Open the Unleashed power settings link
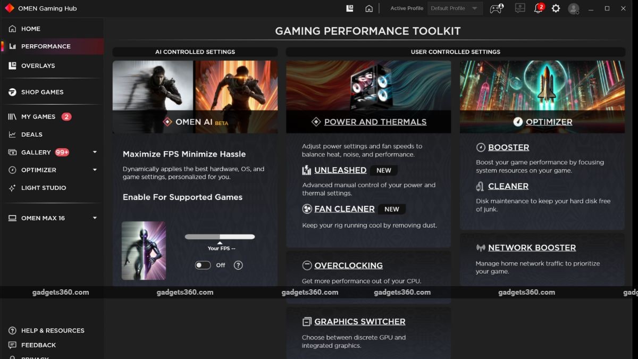 click(x=340, y=170)
